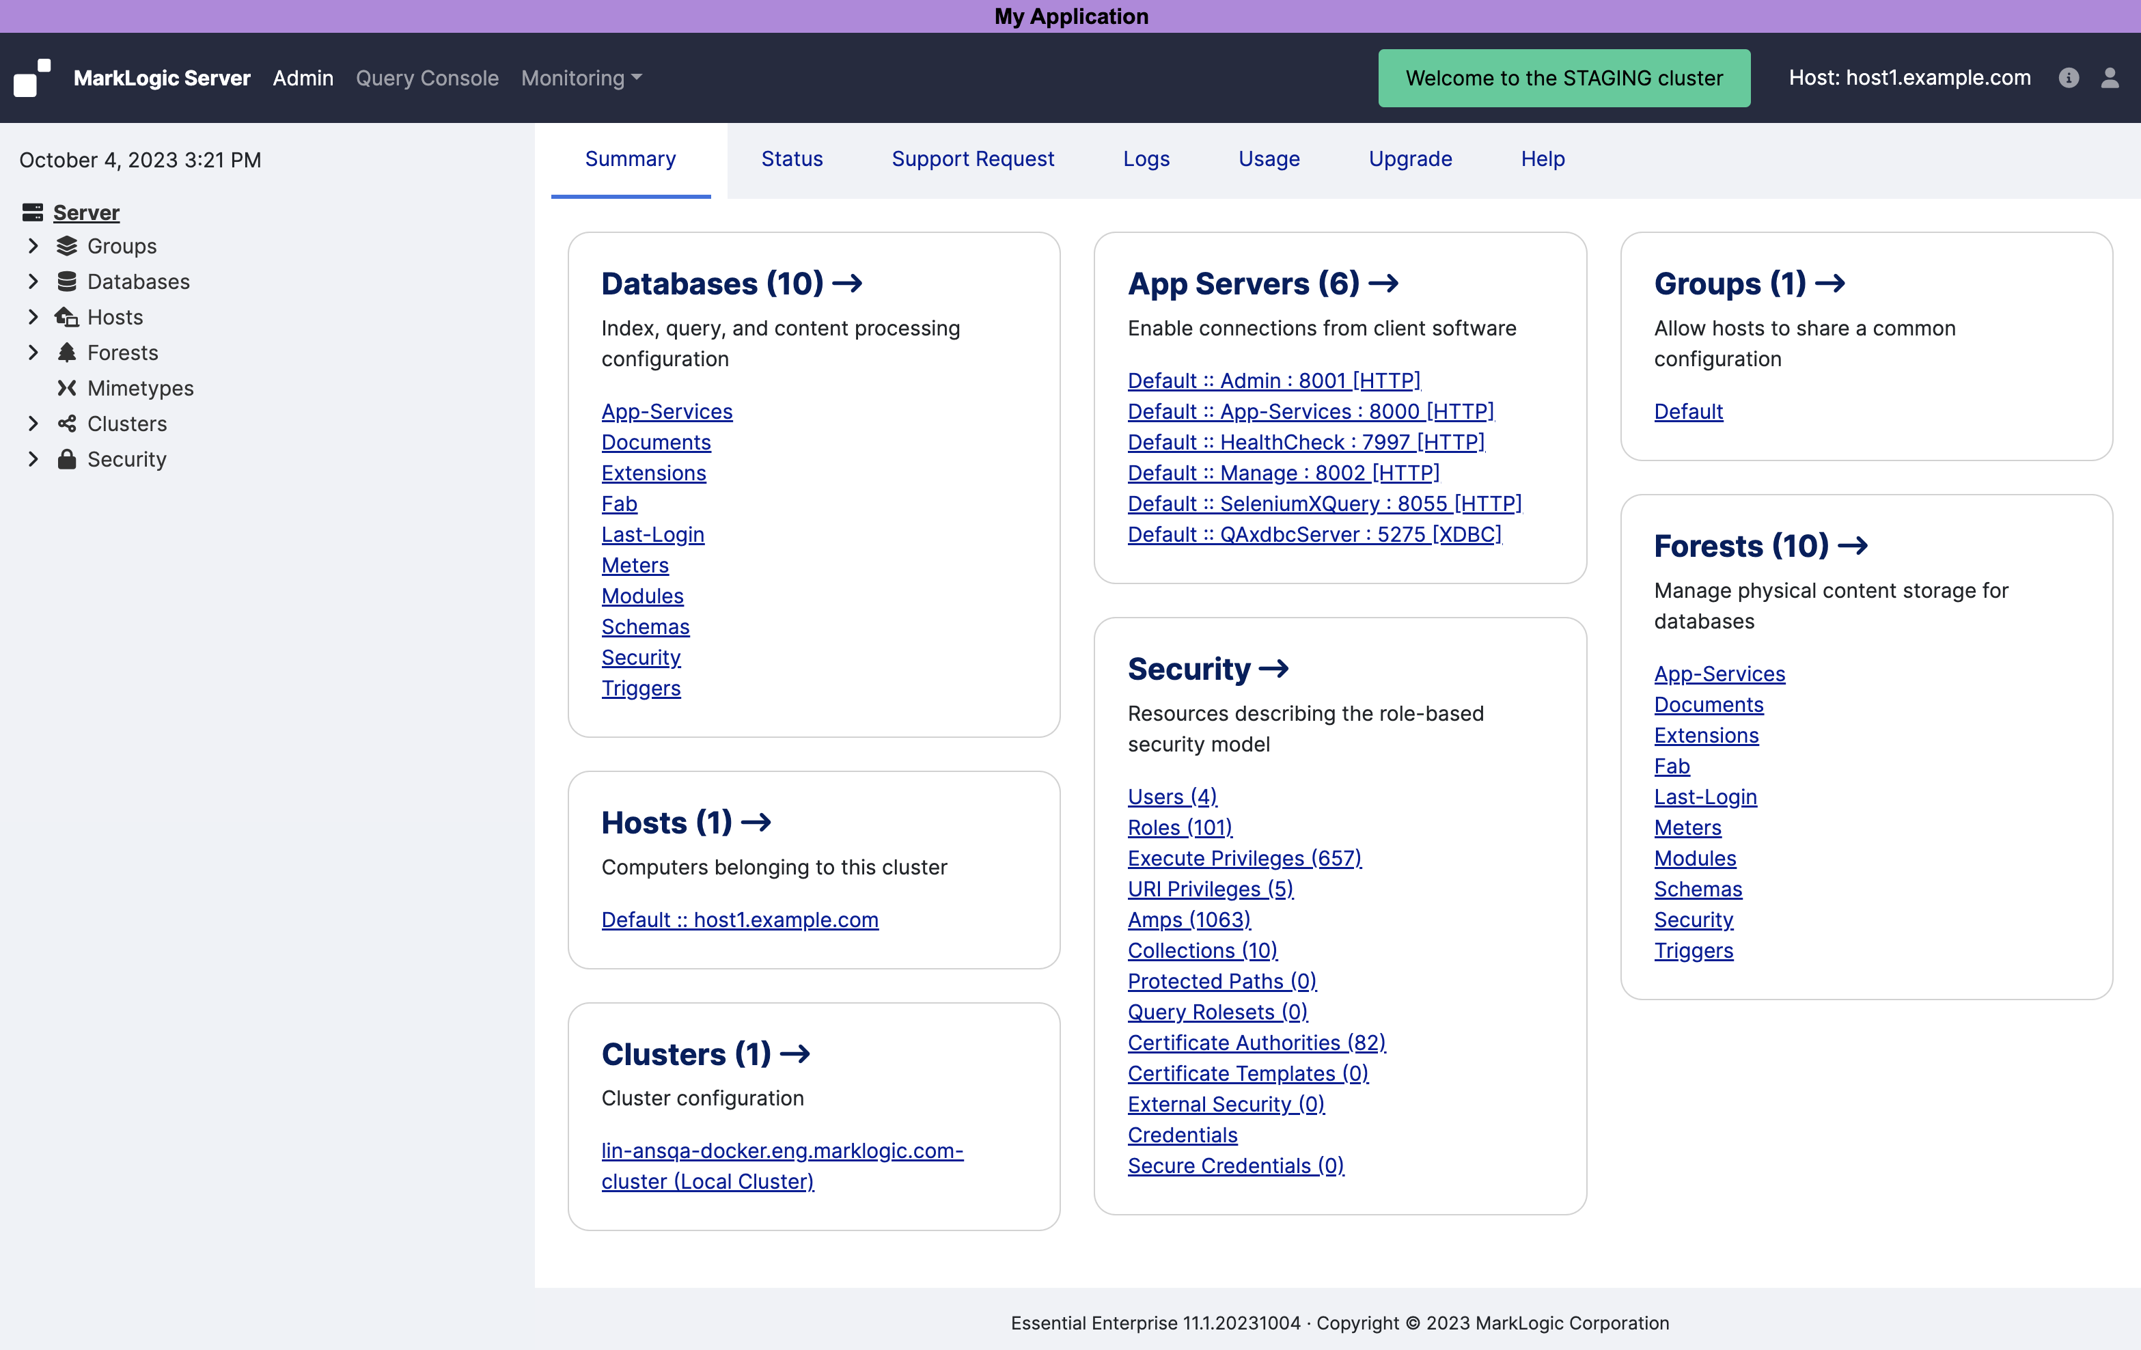Click the Hosts icon in sidebar
Screen dimensions: 2141x1350
click(x=67, y=316)
